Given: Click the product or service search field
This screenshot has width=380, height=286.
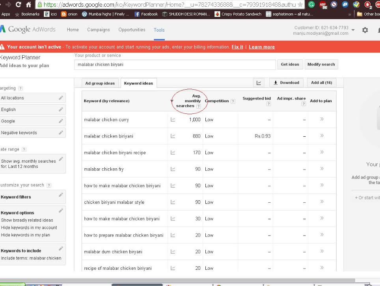Looking at the screenshot, I should (175, 64).
